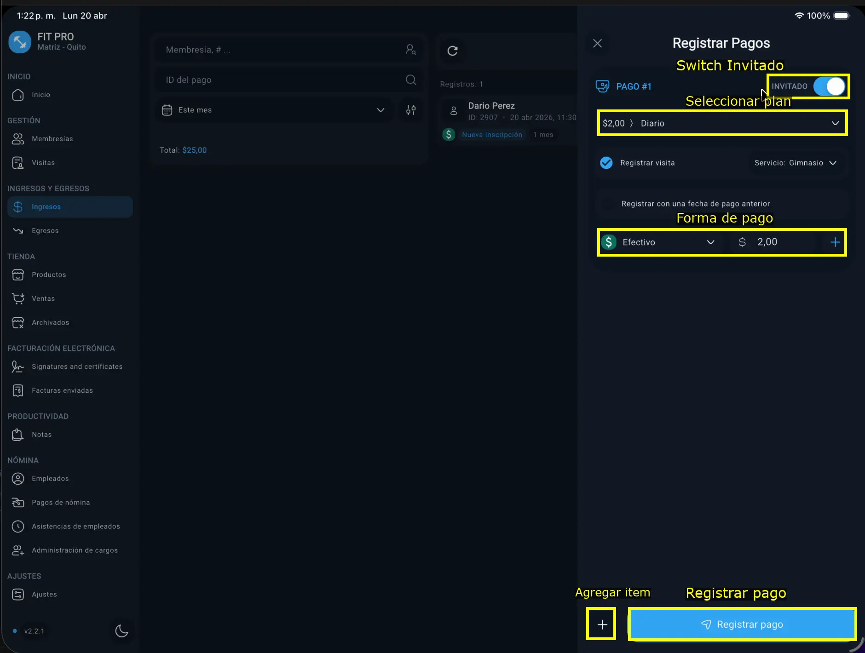The image size is (865, 653).
Task: Click the refresh records icon
Action: coord(452,51)
